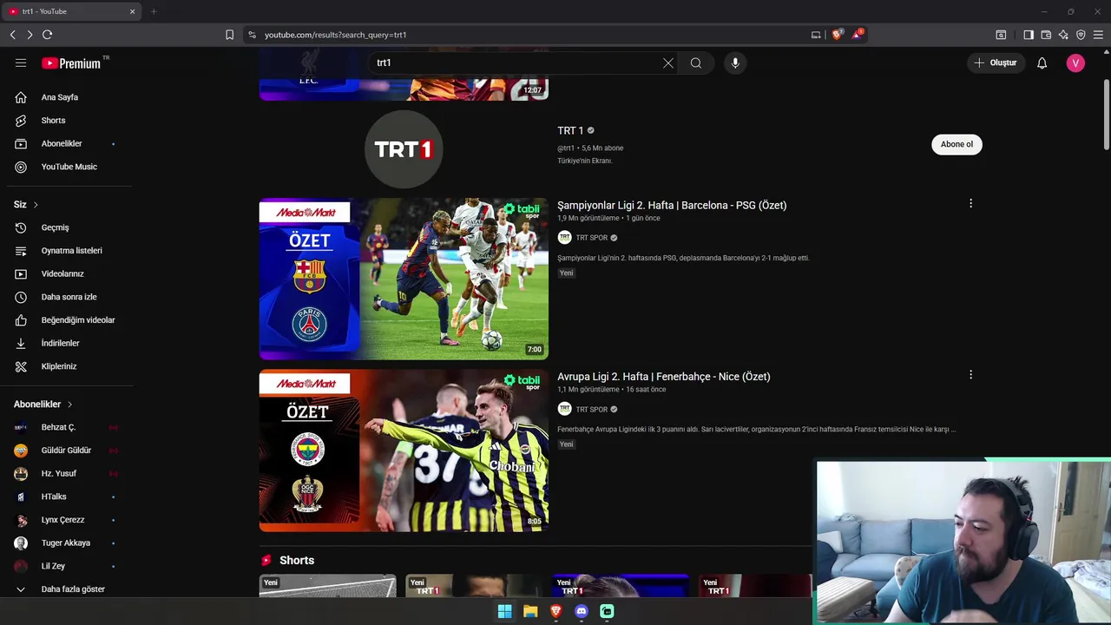
Task: Select the trt1 - YouTube browser tab
Action: [71, 11]
